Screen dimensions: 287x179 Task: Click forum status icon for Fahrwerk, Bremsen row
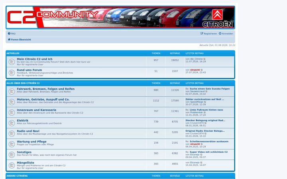tap(12, 91)
